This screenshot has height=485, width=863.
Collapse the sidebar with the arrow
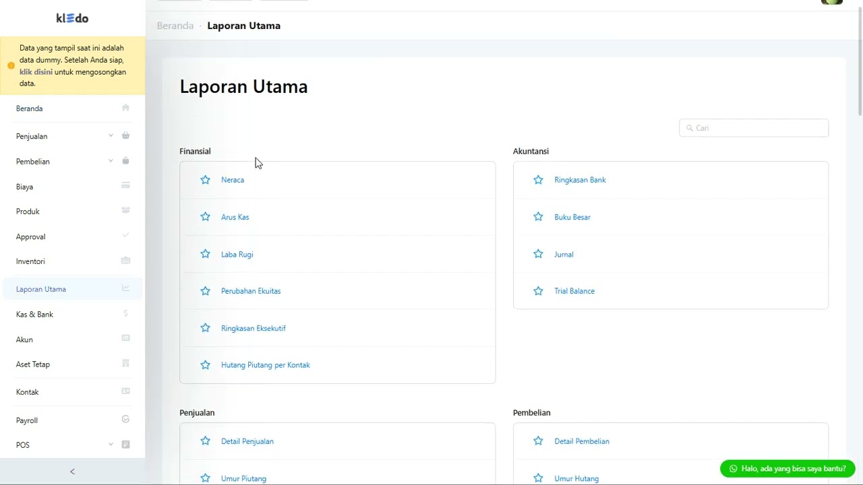72,472
